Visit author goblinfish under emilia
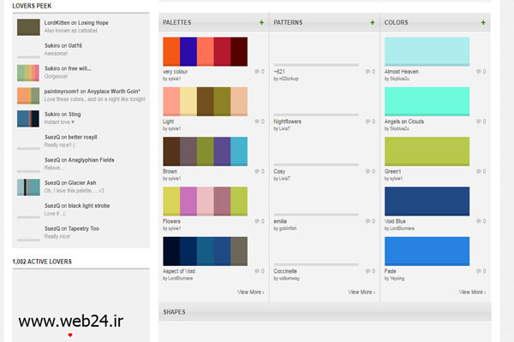Image resolution: width=514 pixels, height=342 pixels. 288,228
